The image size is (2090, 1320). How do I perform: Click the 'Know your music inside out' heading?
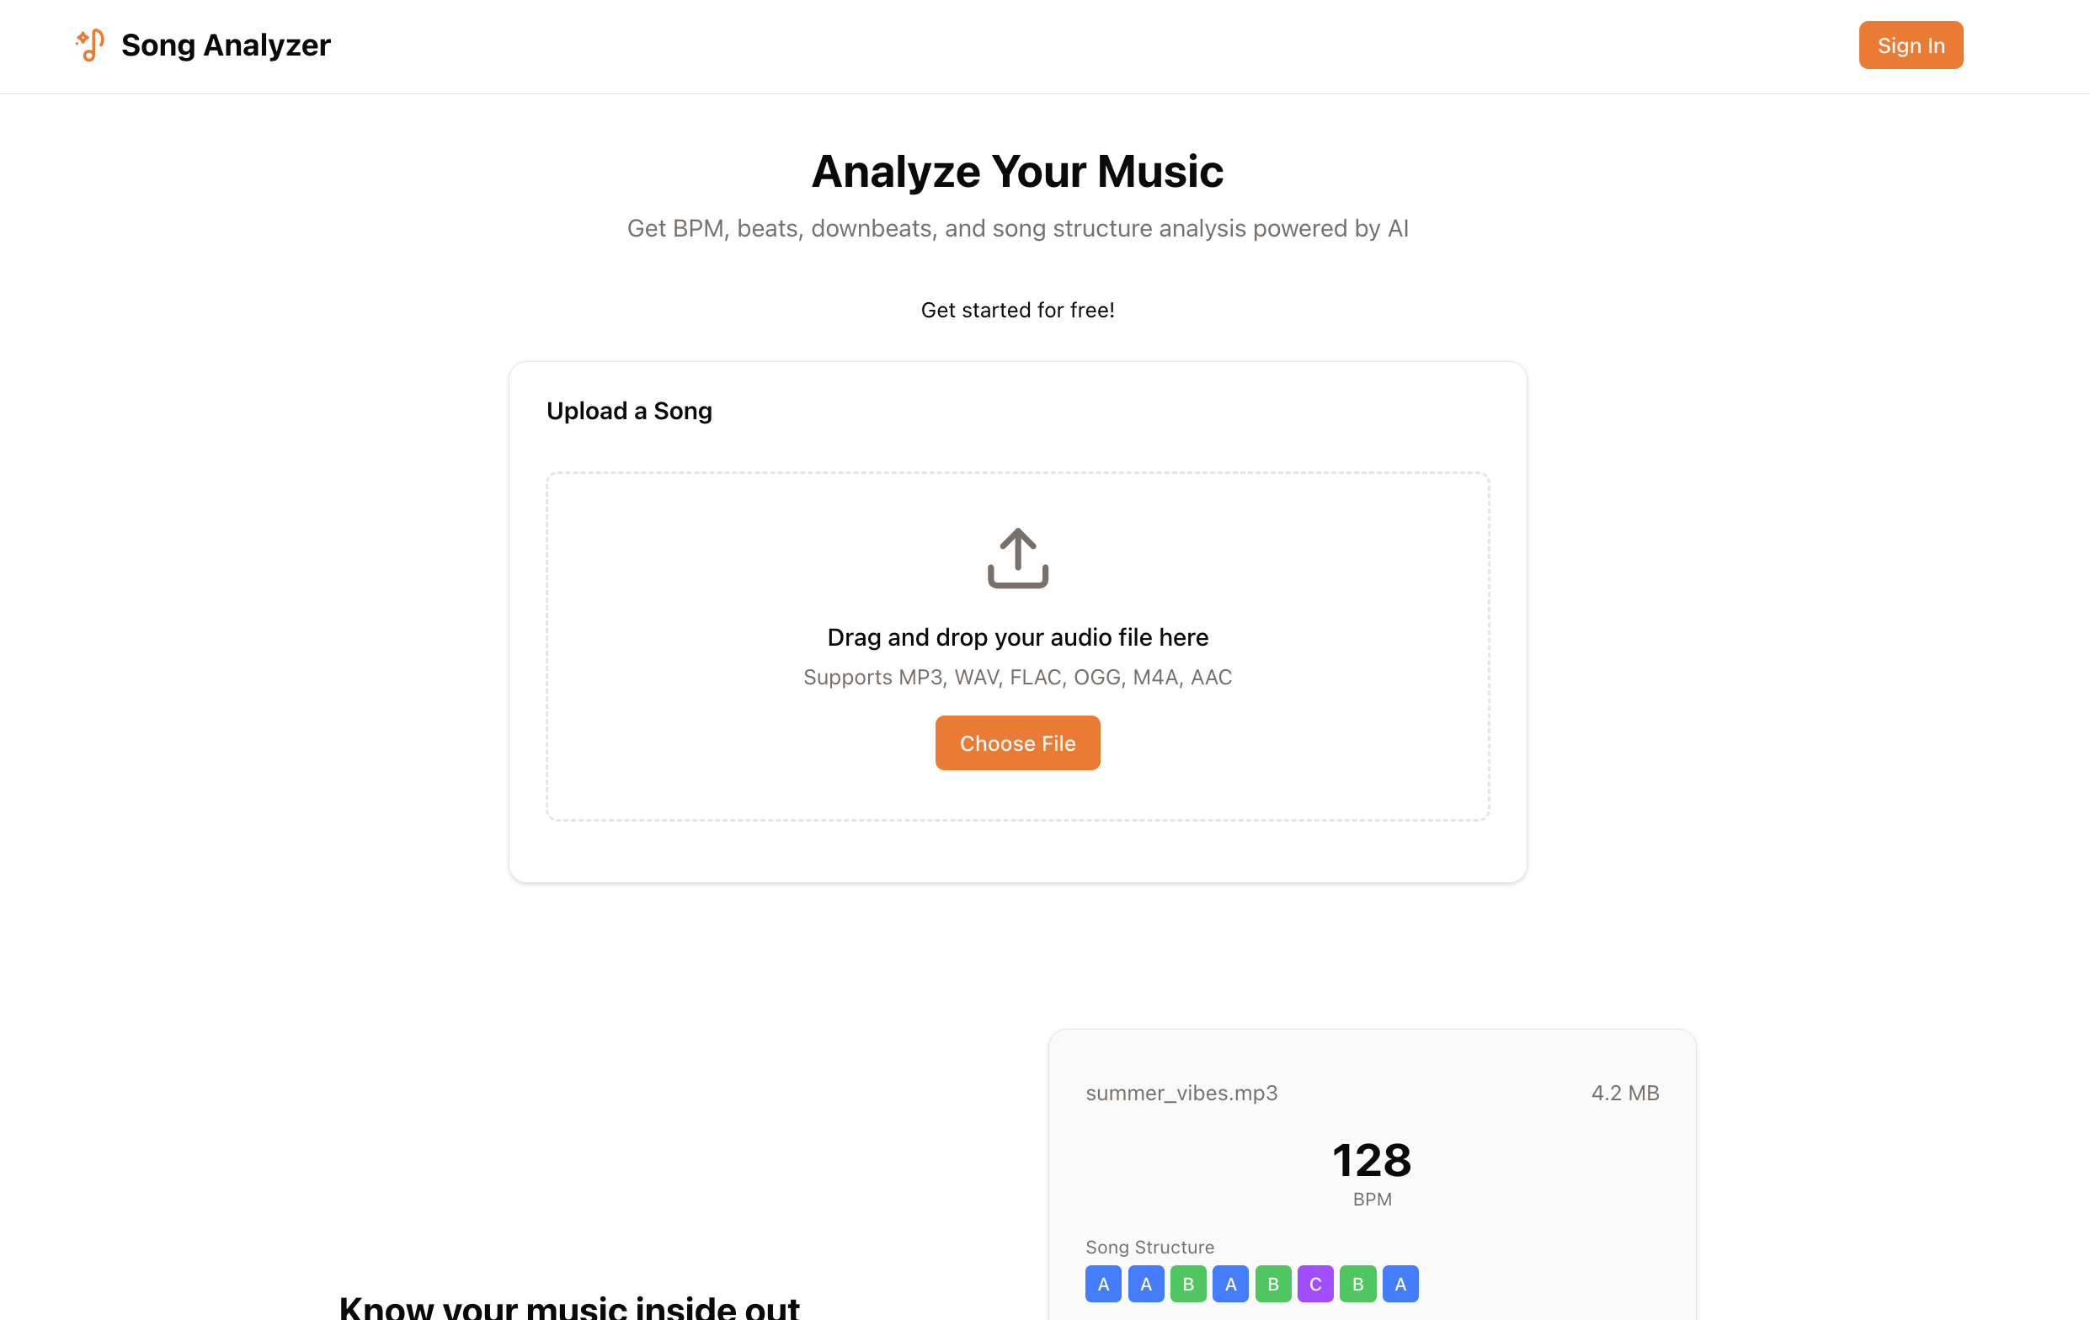click(x=570, y=1307)
